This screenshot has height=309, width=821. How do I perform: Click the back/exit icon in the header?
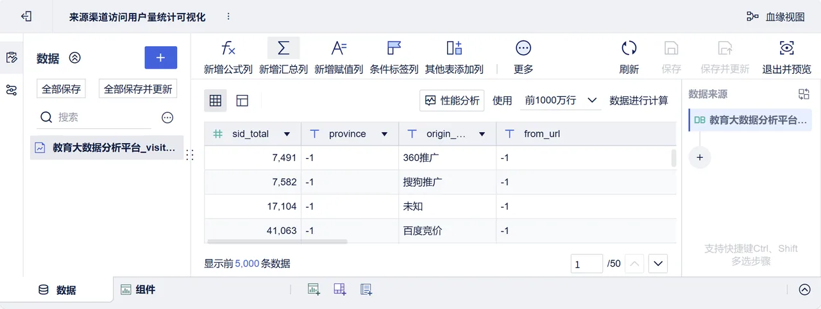[26, 17]
